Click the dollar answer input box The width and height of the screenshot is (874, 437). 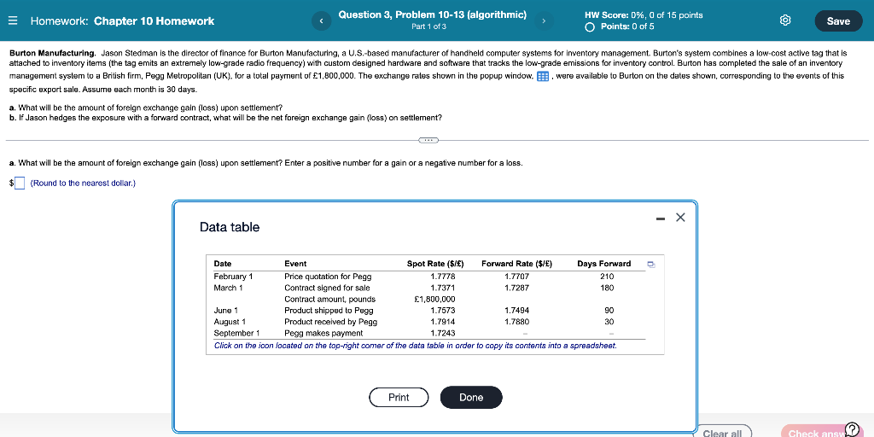(20, 183)
